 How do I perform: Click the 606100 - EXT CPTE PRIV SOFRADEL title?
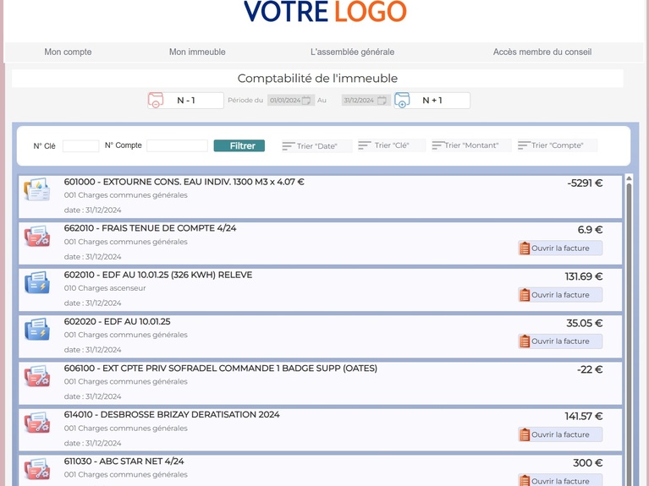[x=221, y=369]
